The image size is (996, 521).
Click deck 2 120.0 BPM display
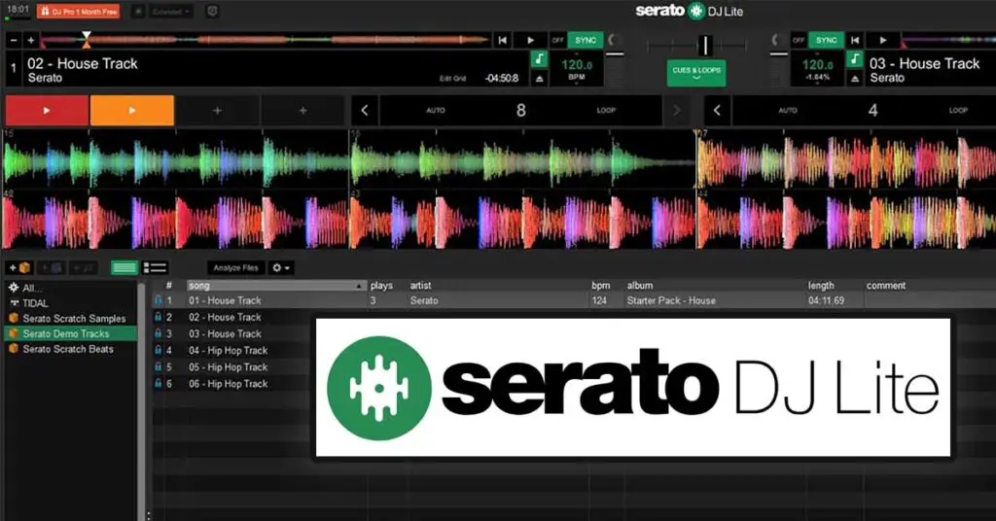[x=817, y=69]
